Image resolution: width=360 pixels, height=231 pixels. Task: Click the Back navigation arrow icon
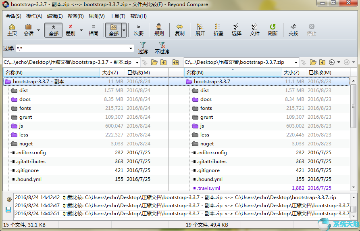(331, 62)
